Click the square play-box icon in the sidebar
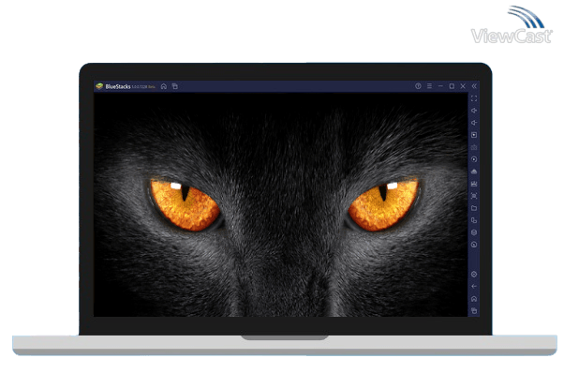The image size is (564, 388). pos(474,135)
